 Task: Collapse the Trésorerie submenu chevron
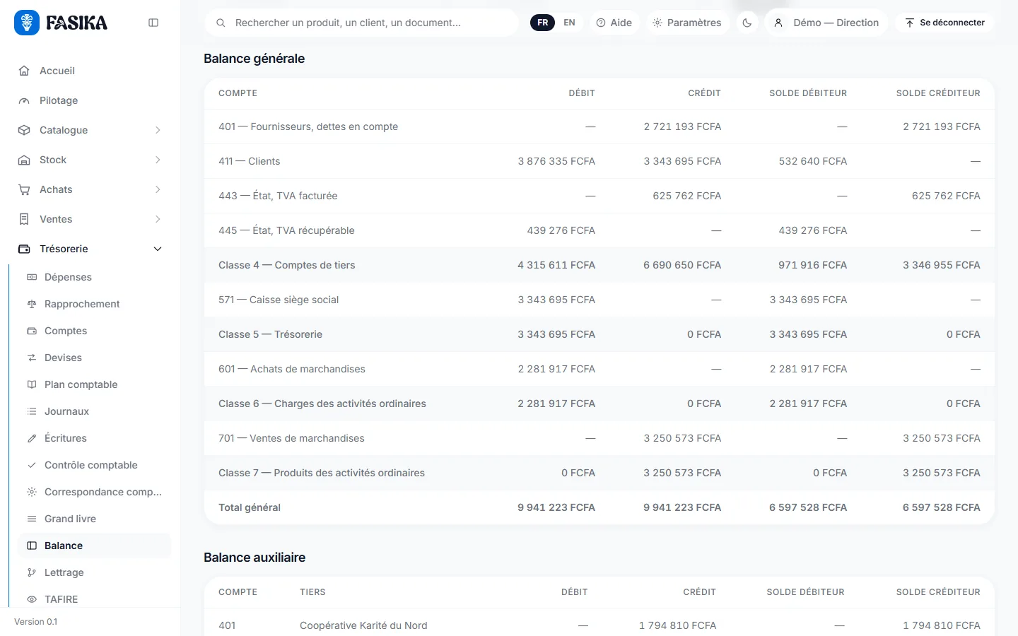tap(158, 249)
